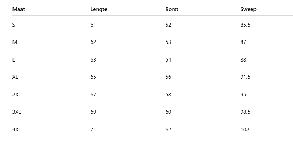Click Sweep value 87 in M row

243,42
